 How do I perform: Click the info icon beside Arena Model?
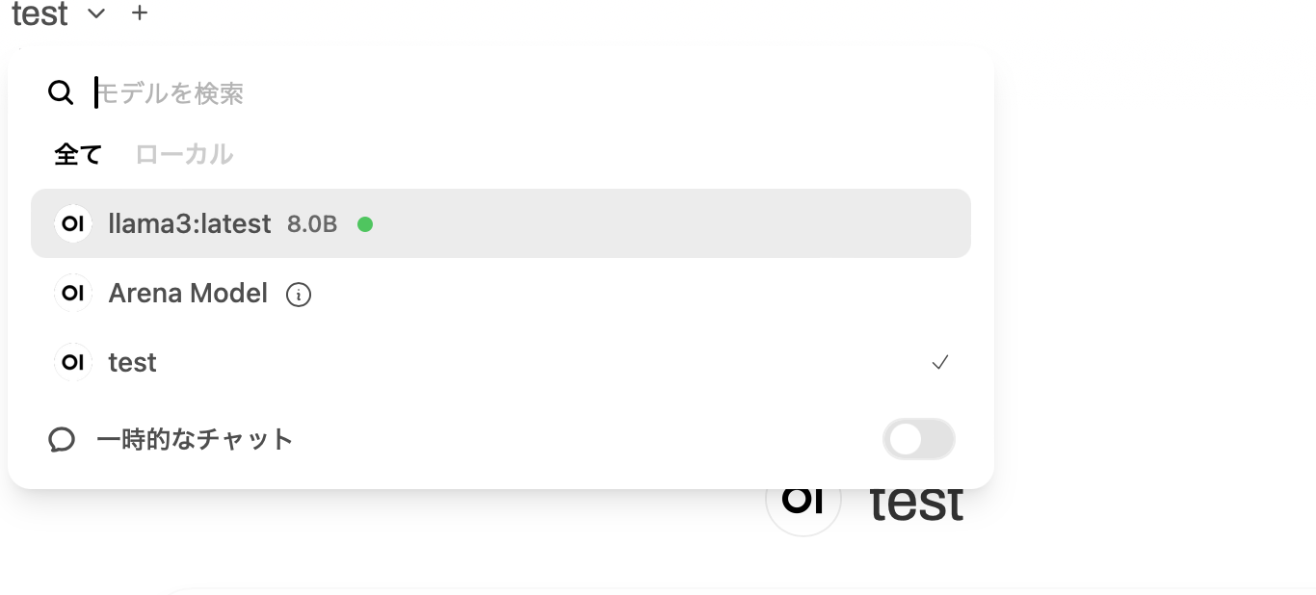tap(299, 295)
